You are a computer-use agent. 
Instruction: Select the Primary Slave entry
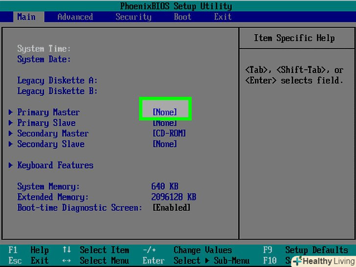pyautogui.click(x=46, y=123)
